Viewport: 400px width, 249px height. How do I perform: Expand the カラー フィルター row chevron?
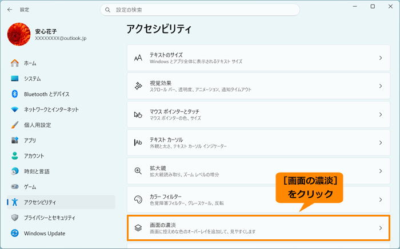(x=381, y=199)
